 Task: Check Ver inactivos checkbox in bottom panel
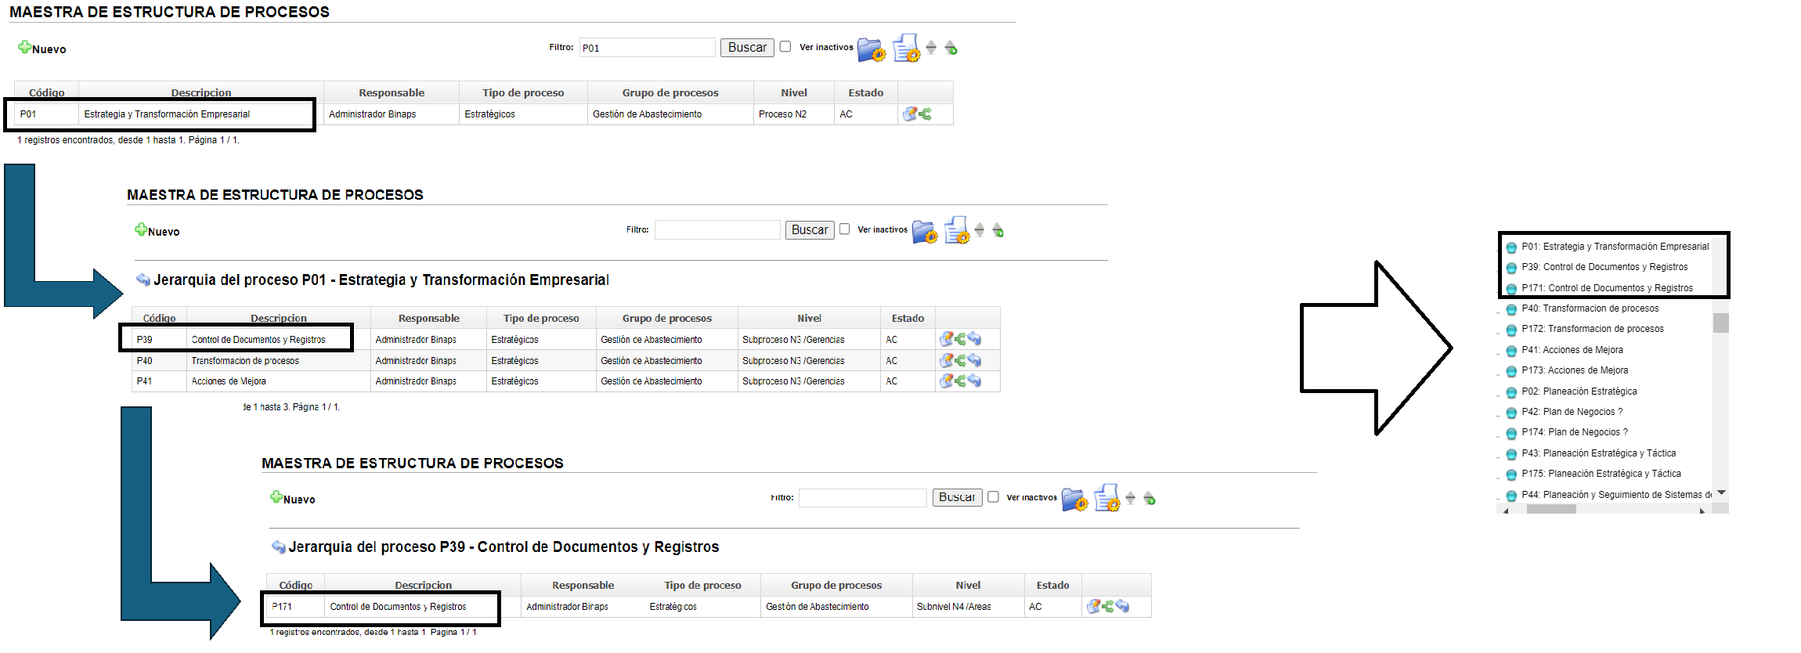[993, 497]
